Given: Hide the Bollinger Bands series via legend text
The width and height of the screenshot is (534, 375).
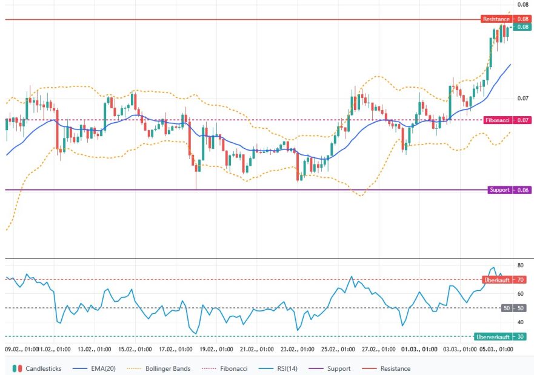Looking at the screenshot, I should click(x=168, y=368).
